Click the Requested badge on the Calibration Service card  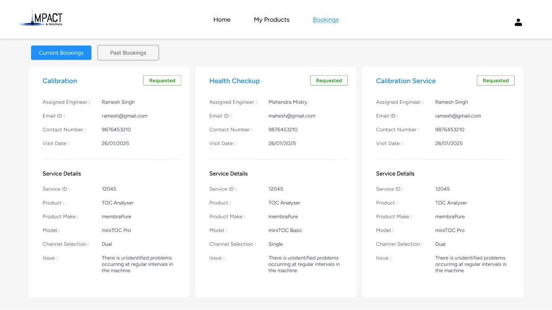tap(496, 81)
